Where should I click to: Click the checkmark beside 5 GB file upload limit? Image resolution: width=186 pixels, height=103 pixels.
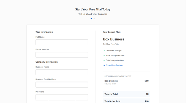coord(104,56)
